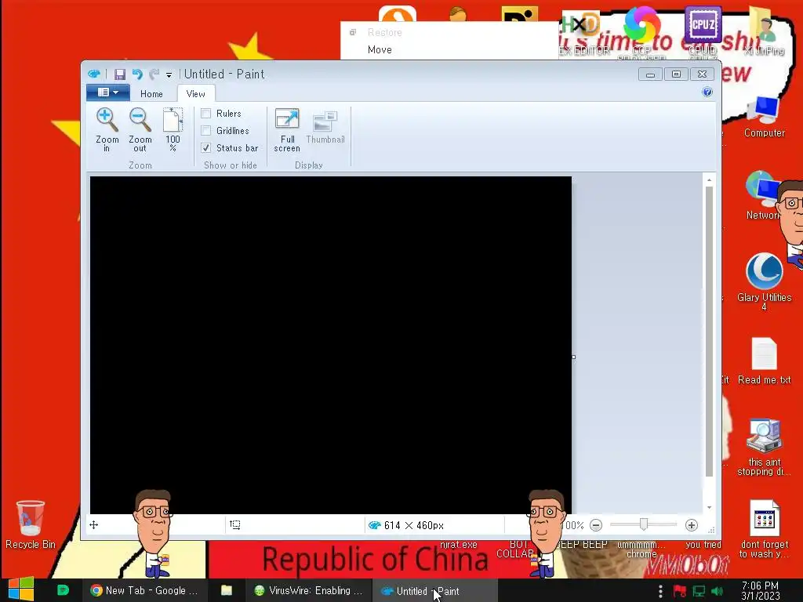Select the CPUID CPU-Z desktop icon
Screen dimensions: 803x602
click(703, 31)
